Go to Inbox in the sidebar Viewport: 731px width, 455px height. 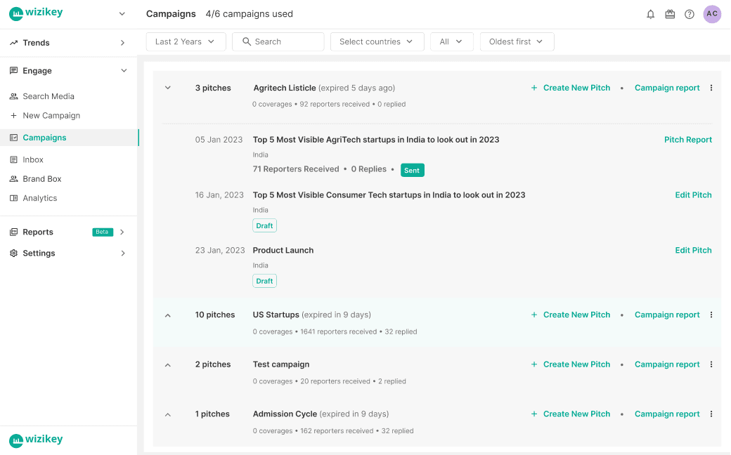(33, 159)
